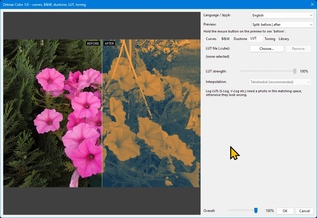Click the "(none selected)" LUT file text

click(x=217, y=57)
